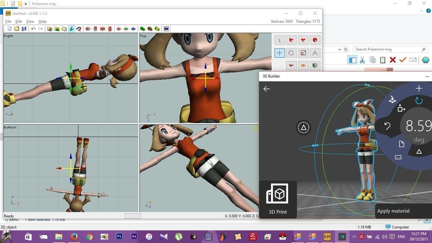Viewport: 432px width, 243px height.
Task: Activate the Move tool with cross arrows
Action: tap(279, 53)
